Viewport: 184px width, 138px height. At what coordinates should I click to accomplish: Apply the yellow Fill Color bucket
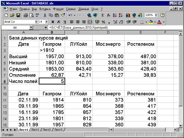coord(151,22)
